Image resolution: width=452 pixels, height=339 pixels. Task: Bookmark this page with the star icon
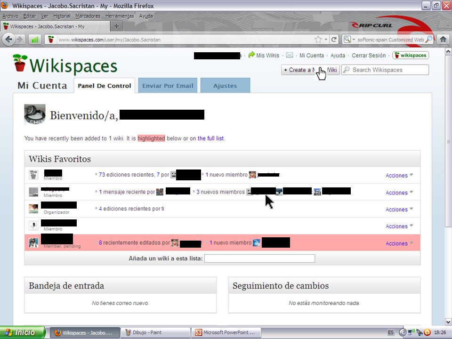pyautogui.click(x=318, y=40)
